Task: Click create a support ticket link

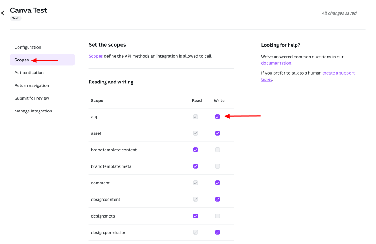Action: pyautogui.click(x=338, y=73)
